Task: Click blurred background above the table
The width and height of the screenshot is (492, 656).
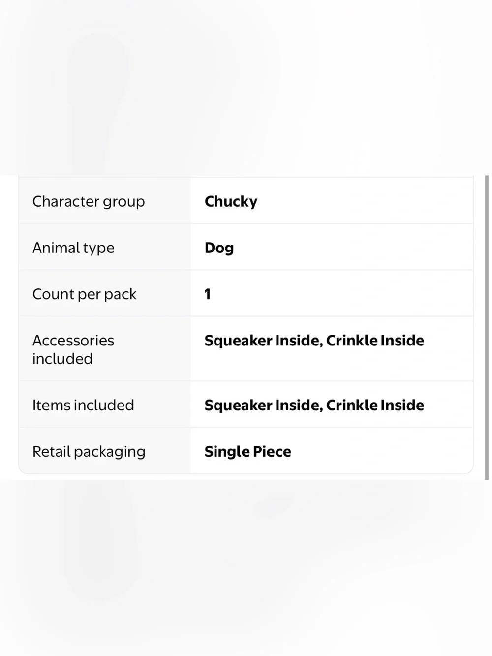Action: click(246, 88)
